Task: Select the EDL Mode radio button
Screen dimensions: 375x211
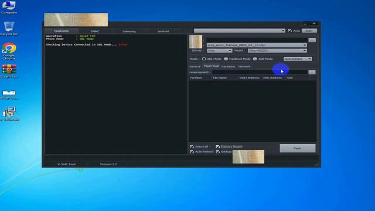Action: [x=204, y=59]
